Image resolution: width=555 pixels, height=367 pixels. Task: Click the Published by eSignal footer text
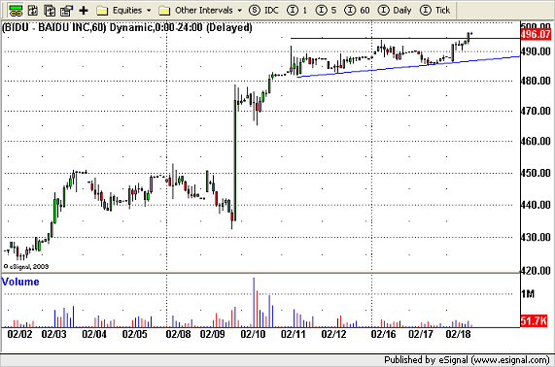(467, 360)
